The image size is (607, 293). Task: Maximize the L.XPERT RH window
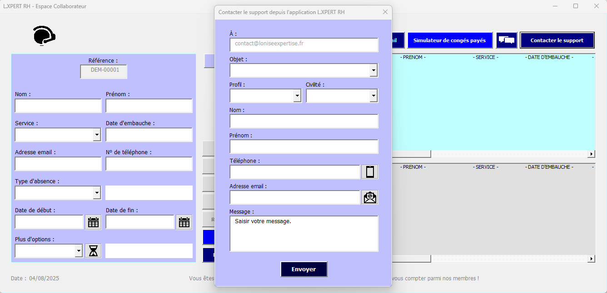[x=576, y=6]
